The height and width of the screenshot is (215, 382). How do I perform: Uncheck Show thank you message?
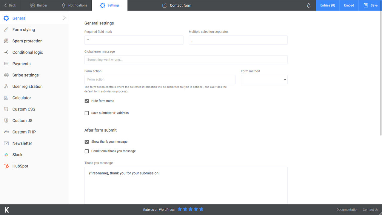[87, 142]
